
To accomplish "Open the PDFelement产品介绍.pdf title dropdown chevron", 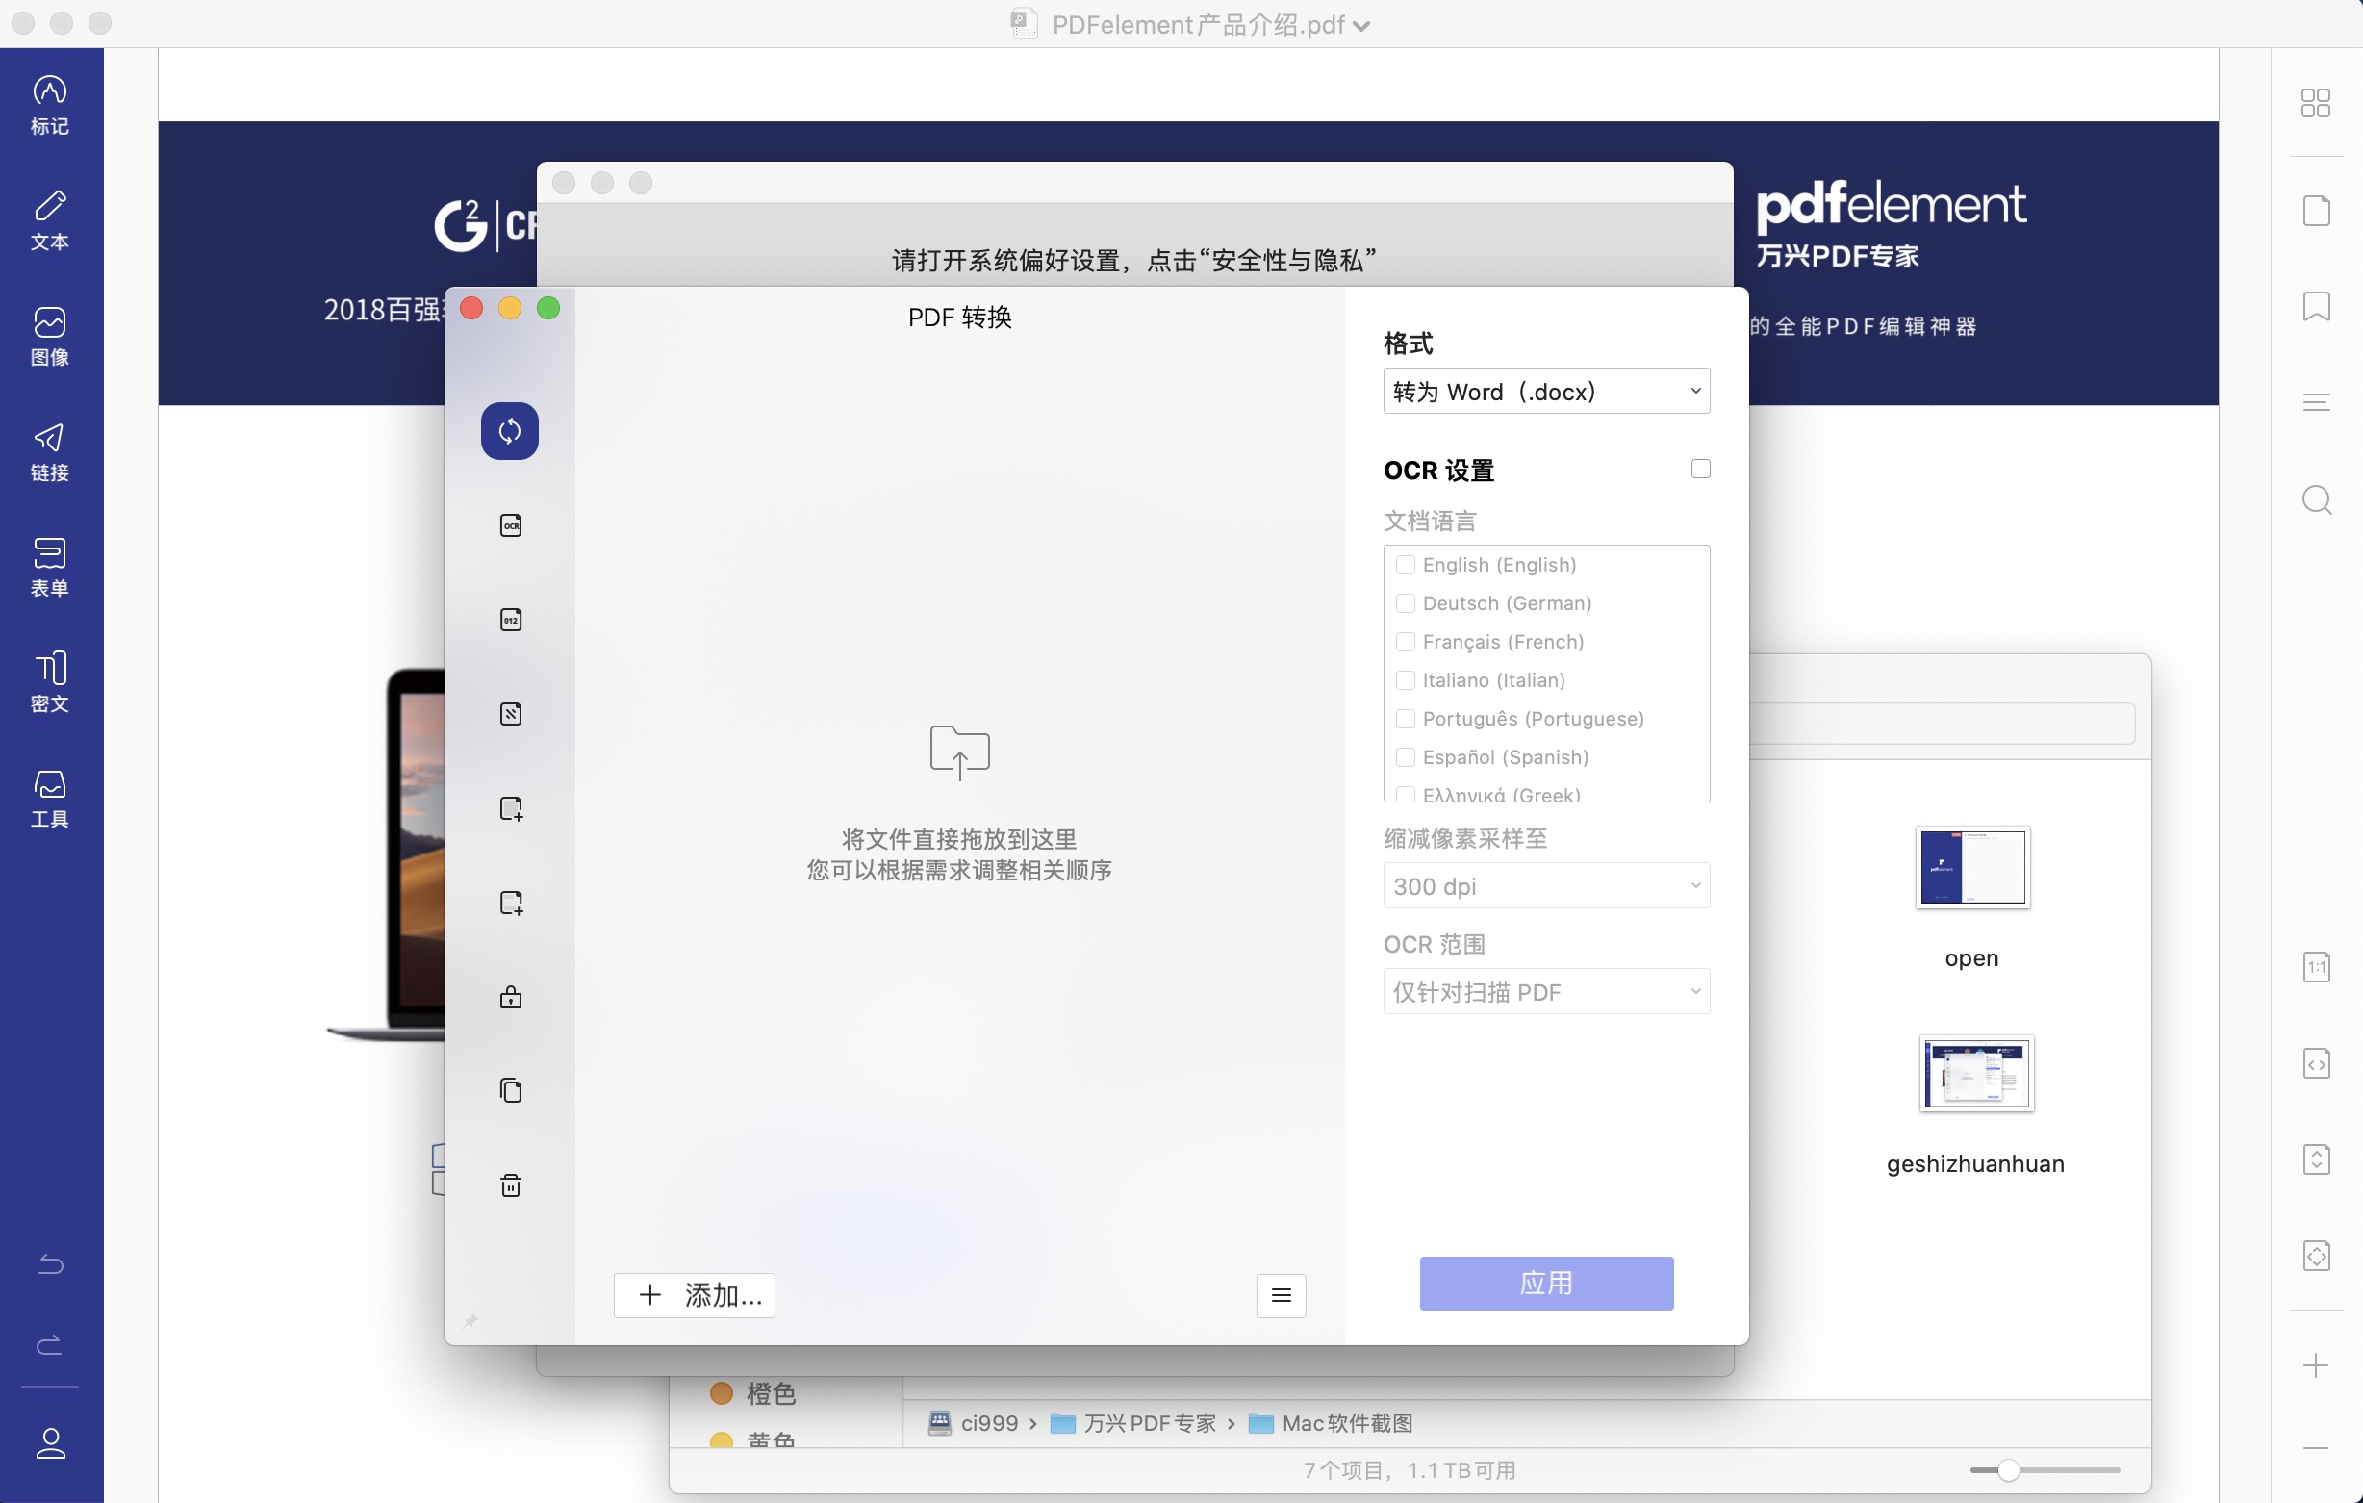I will 1361,26.
